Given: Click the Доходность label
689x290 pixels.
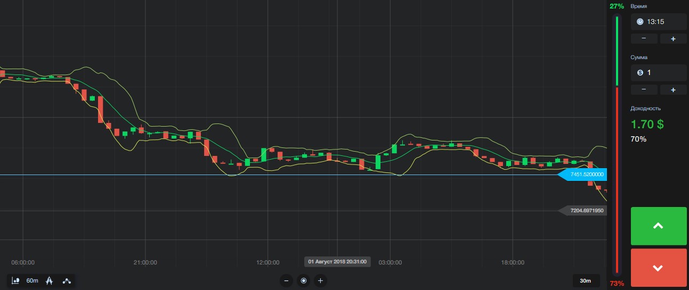Looking at the screenshot, I should point(646,108).
